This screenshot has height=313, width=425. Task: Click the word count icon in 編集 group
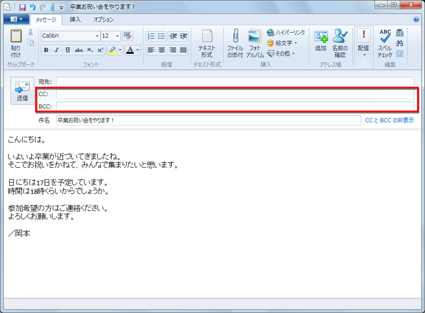pos(399,32)
